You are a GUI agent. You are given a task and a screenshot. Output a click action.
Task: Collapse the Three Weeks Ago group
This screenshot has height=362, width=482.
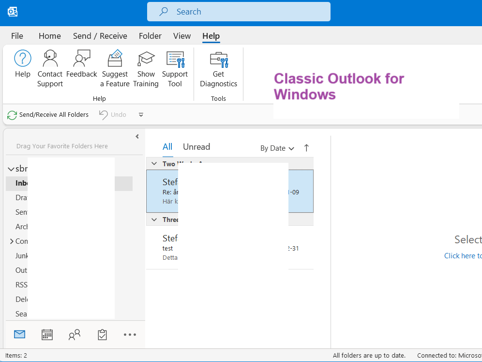pyautogui.click(x=154, y=220)
